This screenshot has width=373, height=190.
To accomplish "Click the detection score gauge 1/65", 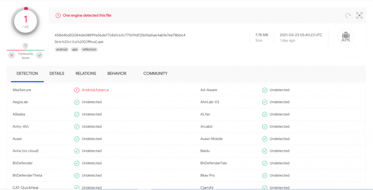I will [25, 22].
